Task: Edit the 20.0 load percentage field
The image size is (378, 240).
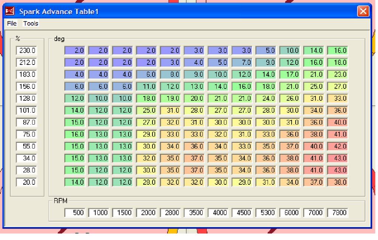Action: pyautogui.click(x=26, y=182)
